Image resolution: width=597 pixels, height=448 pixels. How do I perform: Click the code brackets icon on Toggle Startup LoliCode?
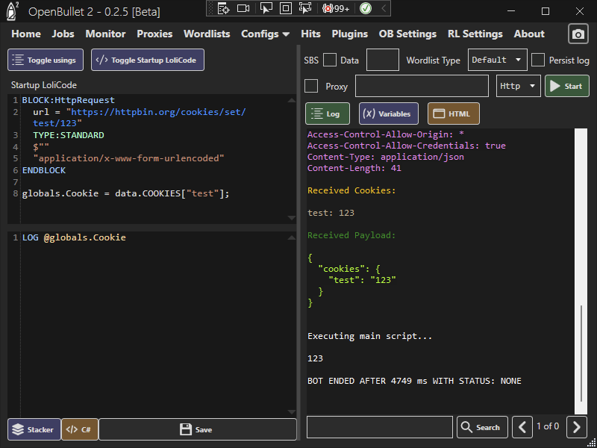(101, 60)
